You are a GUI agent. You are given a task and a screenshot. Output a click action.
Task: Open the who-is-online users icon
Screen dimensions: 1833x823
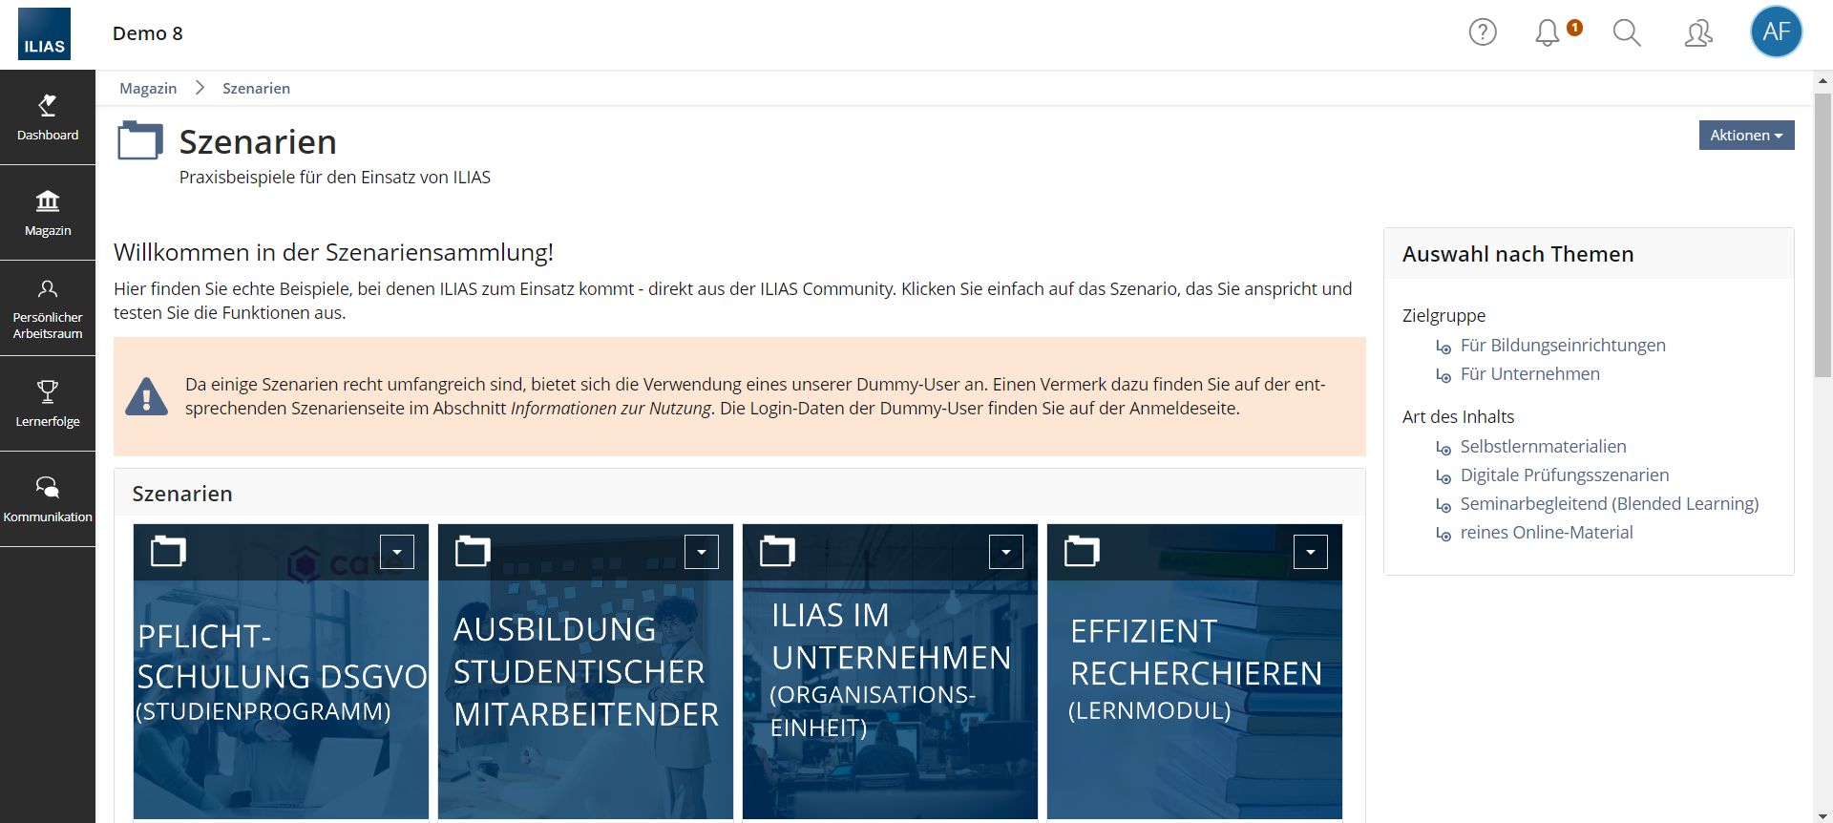(1698, 33)
